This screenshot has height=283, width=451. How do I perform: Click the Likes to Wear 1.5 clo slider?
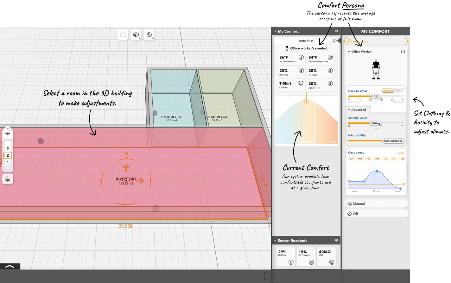(376, 96)
